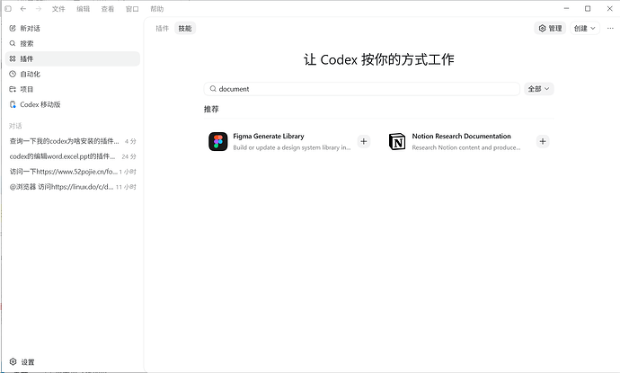Open Notion Research Documentation skill
Viewport: 620px width, 373px height.
[469, 142]
